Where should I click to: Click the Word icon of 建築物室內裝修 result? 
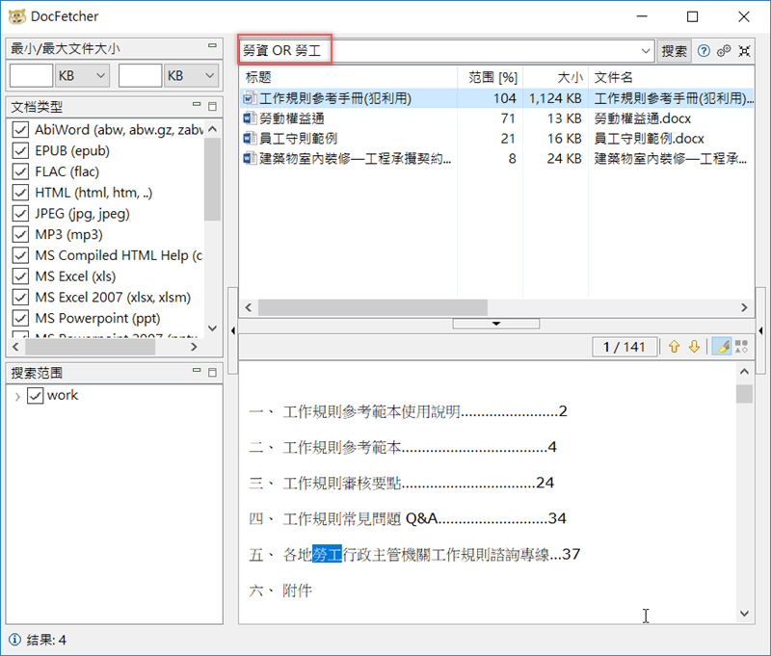pyautogui.click(x=250, y=159)
